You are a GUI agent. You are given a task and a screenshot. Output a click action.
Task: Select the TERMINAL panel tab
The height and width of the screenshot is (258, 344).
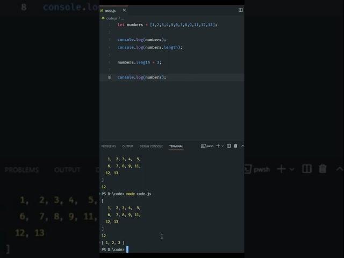[x=176, y=146]
